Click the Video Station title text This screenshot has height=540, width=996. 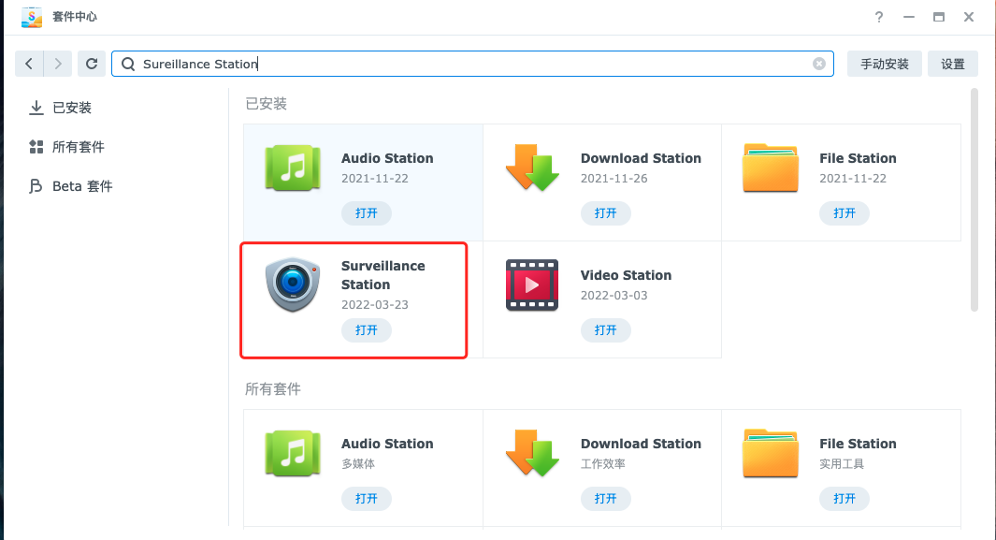tap(626, 275)
